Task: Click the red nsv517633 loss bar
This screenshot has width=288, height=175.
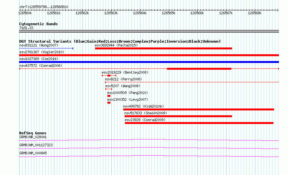Action: [x=178, y=116]
